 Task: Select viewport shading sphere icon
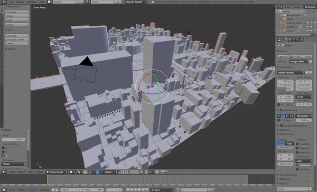click(71, 172)
